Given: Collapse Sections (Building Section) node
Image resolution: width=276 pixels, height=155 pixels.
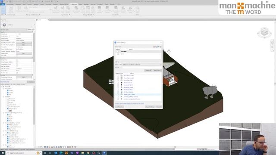Looking at the screenshot, I should (x=3, y=123).
